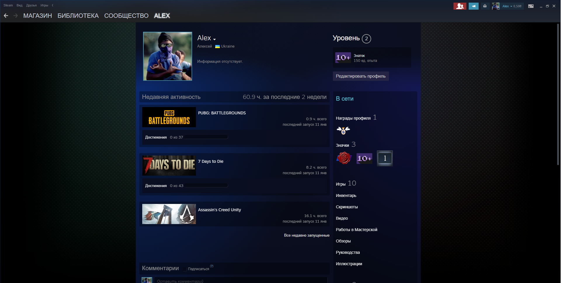Go to ALEX profile tab
This screenshot has width=563, height=283.
162,16
